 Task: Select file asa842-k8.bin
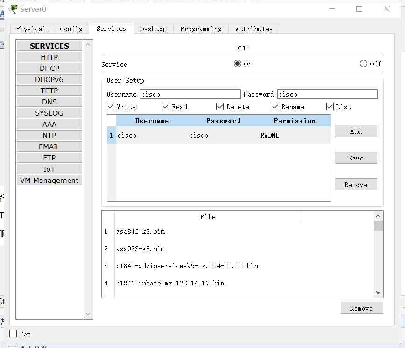click(x=140, y=231)
